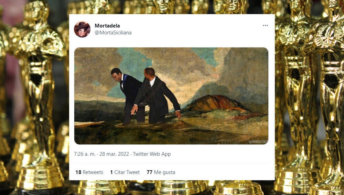Click the 7:26 a. m. timestamp
The image size is (344, 195).
(x=85, y=154)
